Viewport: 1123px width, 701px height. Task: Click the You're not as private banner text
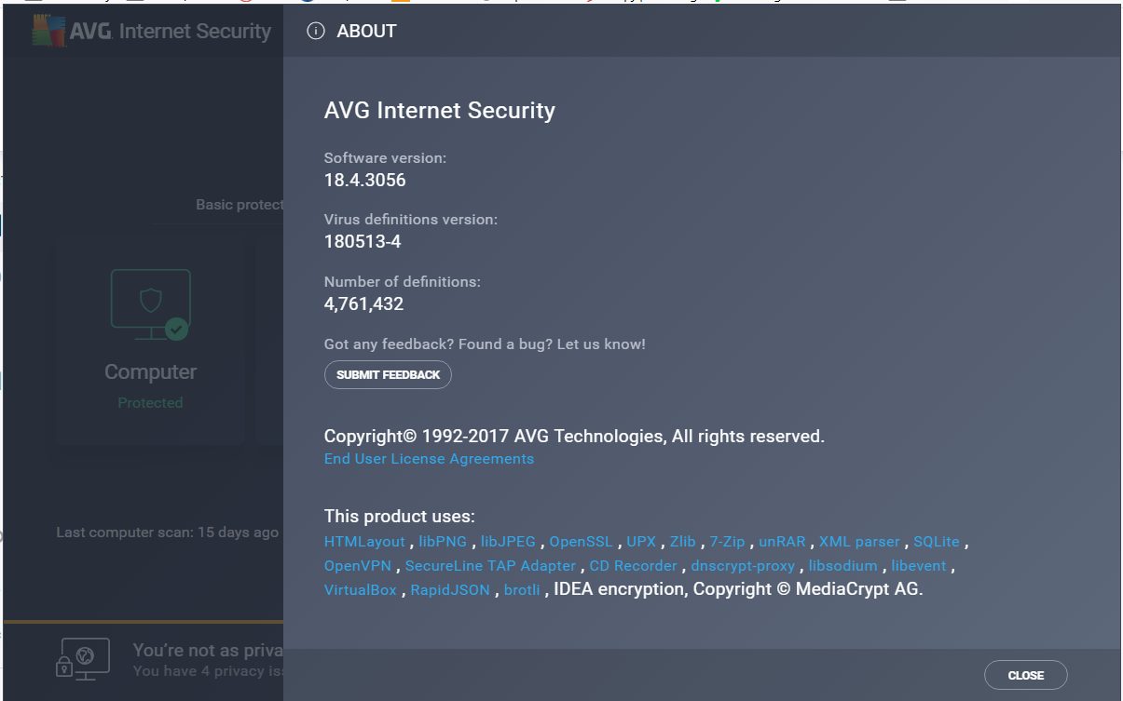click(x=208, y=650)
